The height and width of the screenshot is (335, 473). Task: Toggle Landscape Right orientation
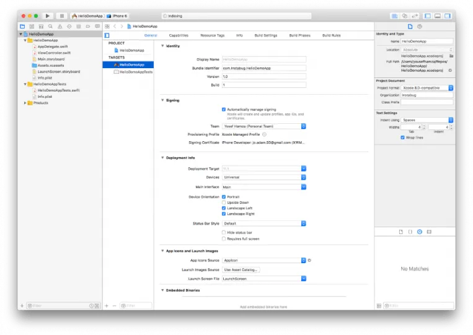pyautogui.click(x=224, y=214)
